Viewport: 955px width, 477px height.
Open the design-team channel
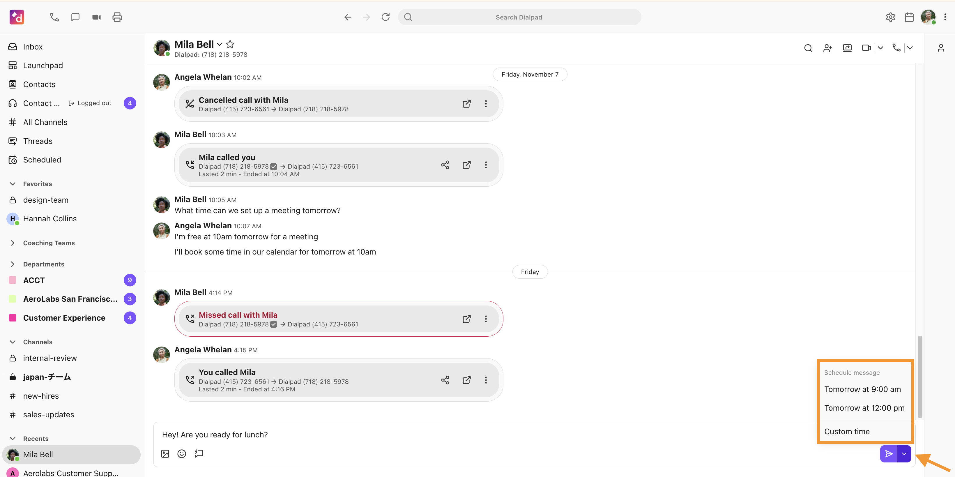tap(72, 200)
